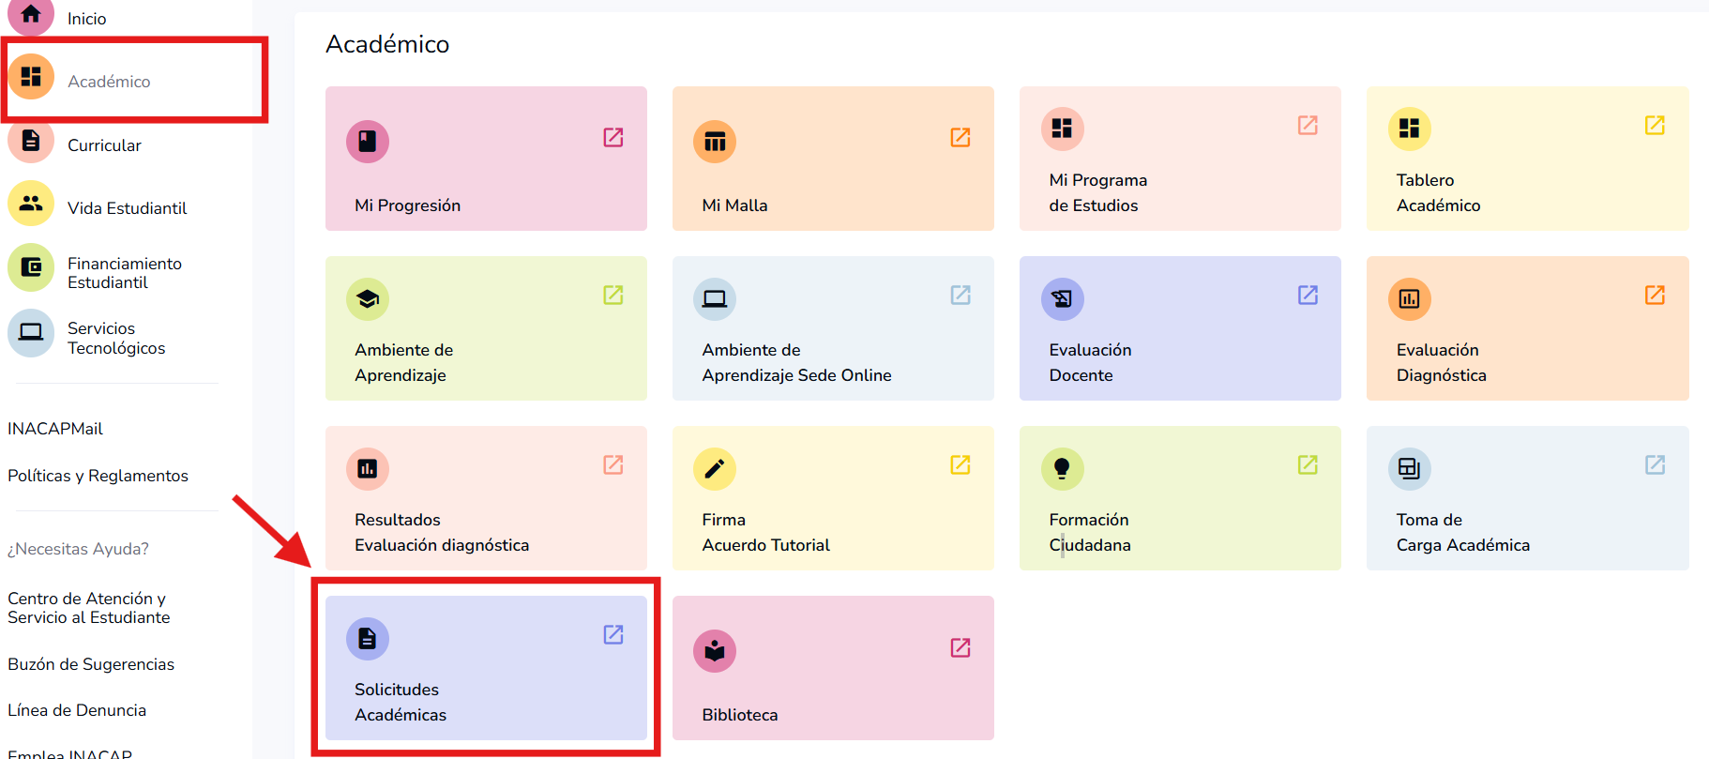Open Formación Ciudadana external link arrow
Image resolution: width=1709 pixels, height=759 pixels.
[x=1308, y=464]
